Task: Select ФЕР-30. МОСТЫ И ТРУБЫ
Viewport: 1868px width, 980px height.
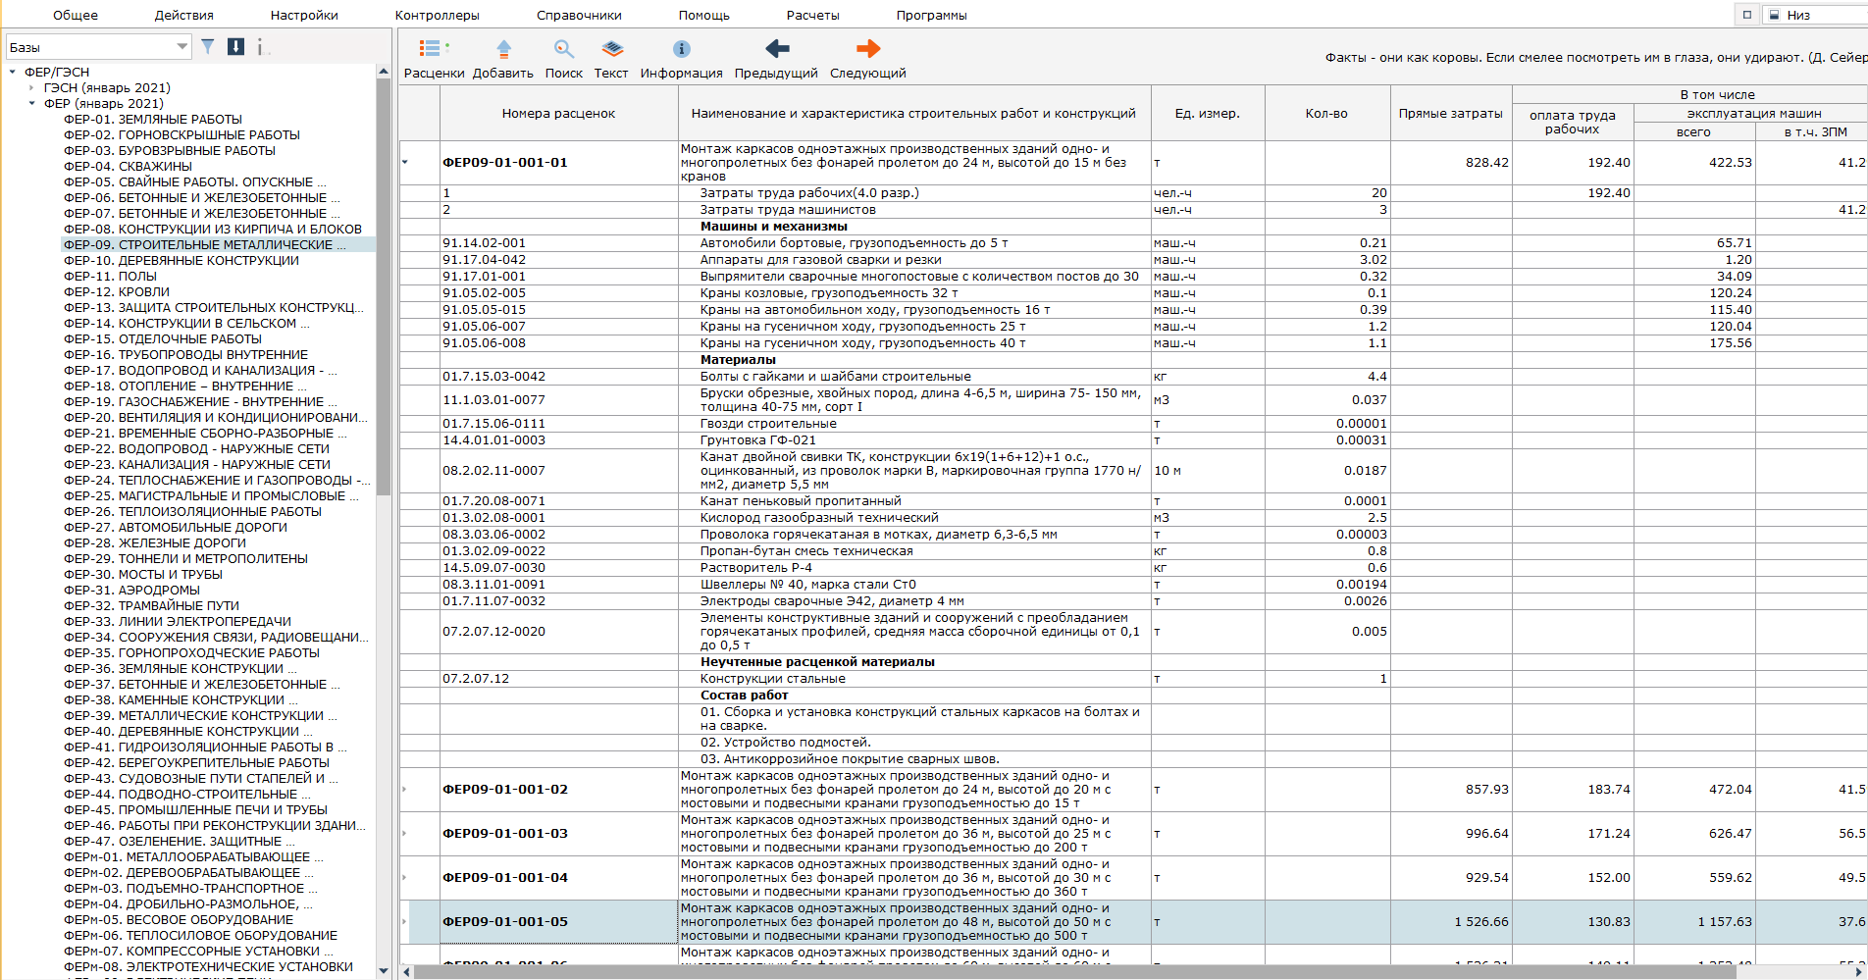Action: click(143, 574)
